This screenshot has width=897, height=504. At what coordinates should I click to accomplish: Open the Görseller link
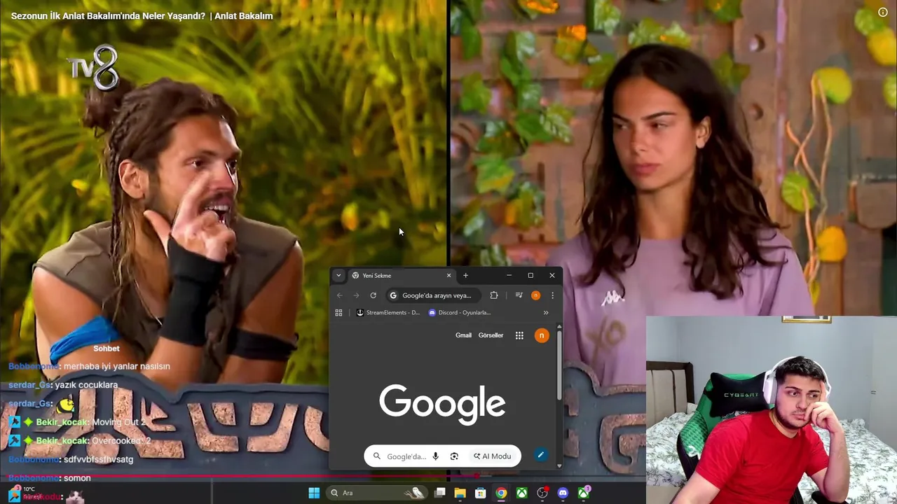(491, 335)
